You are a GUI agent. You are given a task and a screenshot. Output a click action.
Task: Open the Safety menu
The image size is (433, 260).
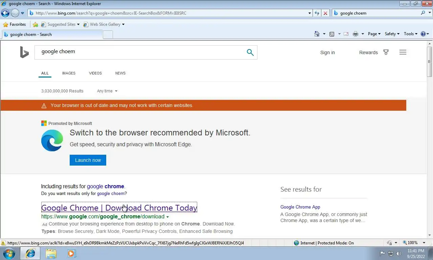tap(392, 34)
